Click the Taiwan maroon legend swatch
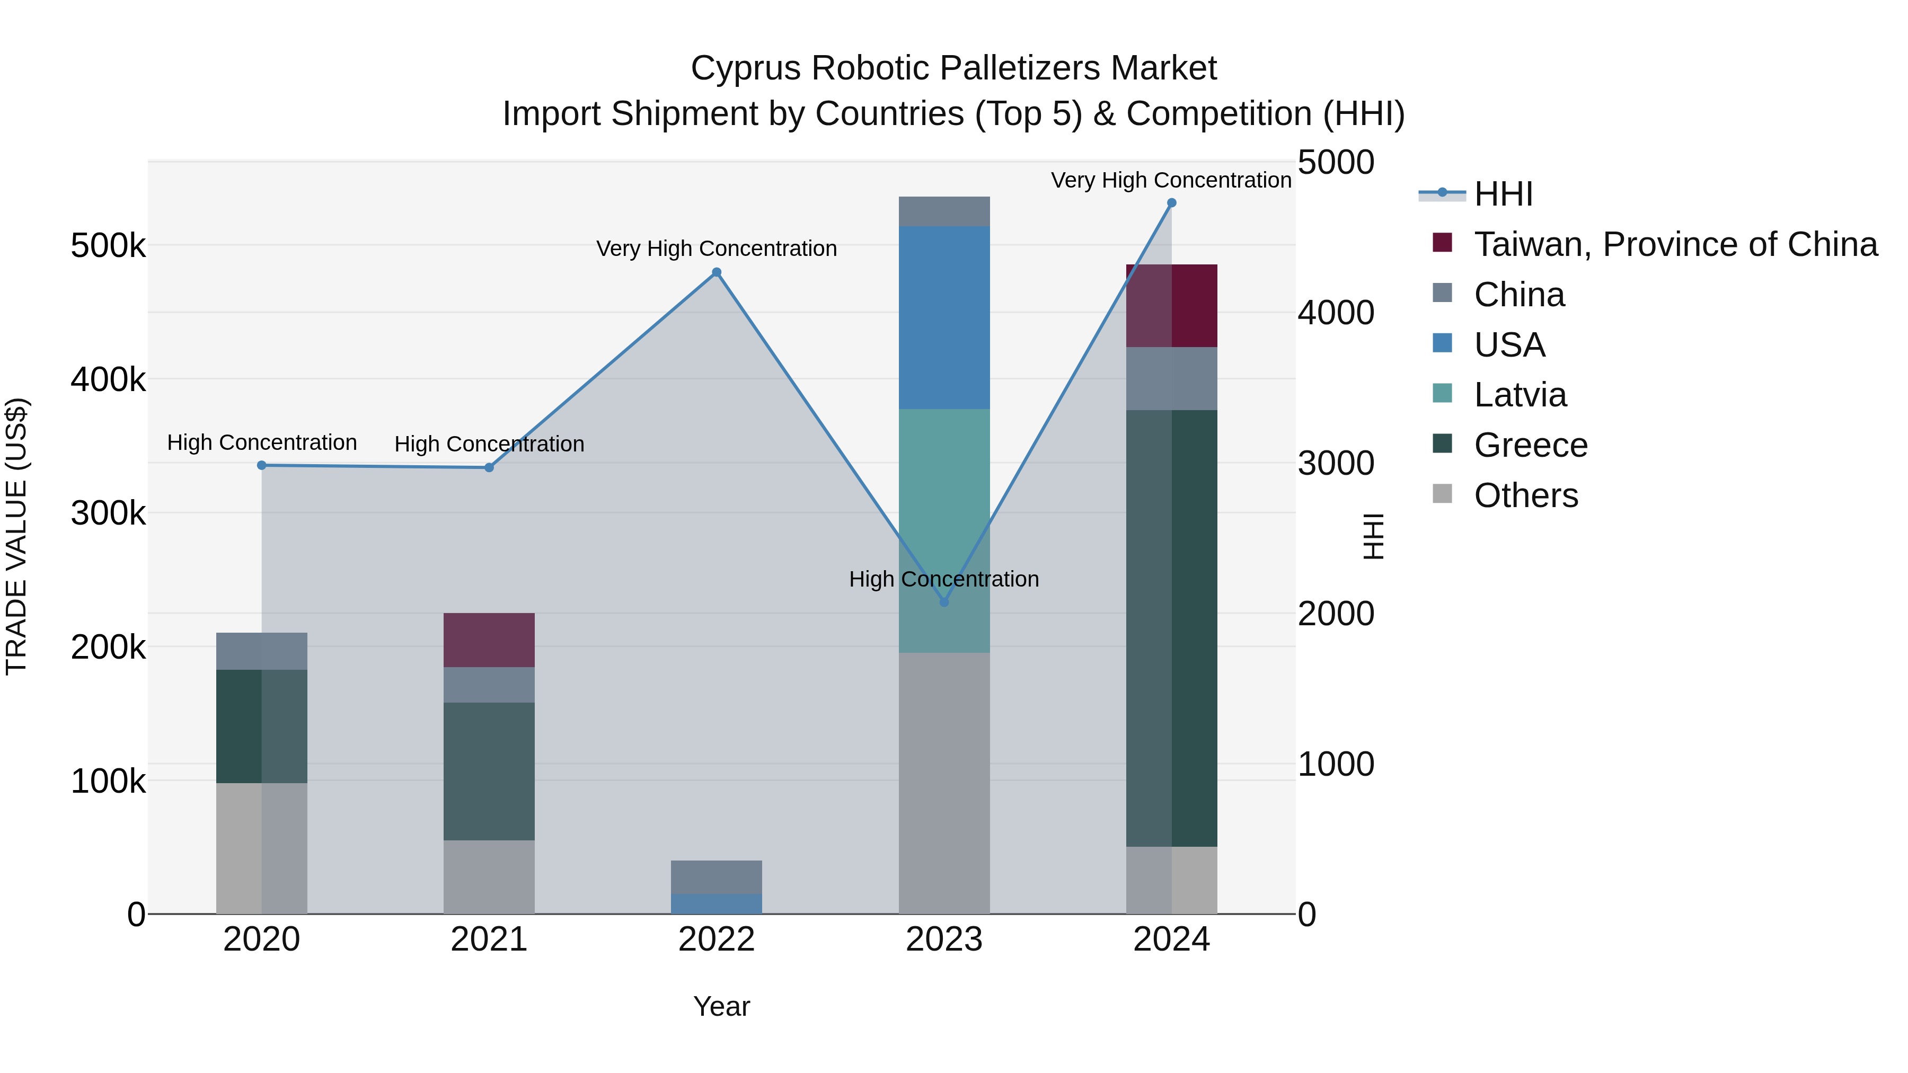This screenshot has height=1073, width=1908. pyautogui.click(x=1442, y=242)
